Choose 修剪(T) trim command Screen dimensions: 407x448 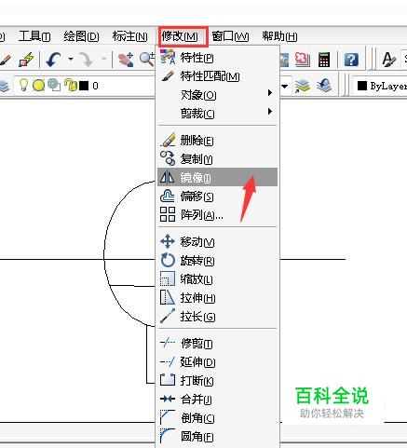pyautogui.click(x=217, y=344)
